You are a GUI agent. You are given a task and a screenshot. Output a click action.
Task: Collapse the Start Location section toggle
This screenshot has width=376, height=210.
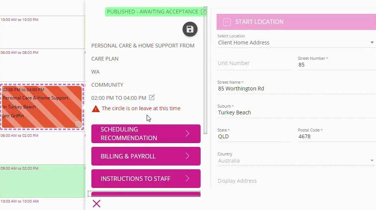(x=227, y=22)
